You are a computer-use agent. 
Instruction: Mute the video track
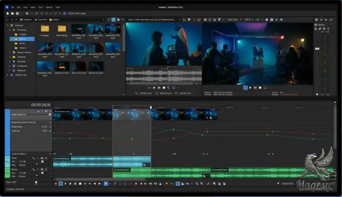click(x=46, y=111)
